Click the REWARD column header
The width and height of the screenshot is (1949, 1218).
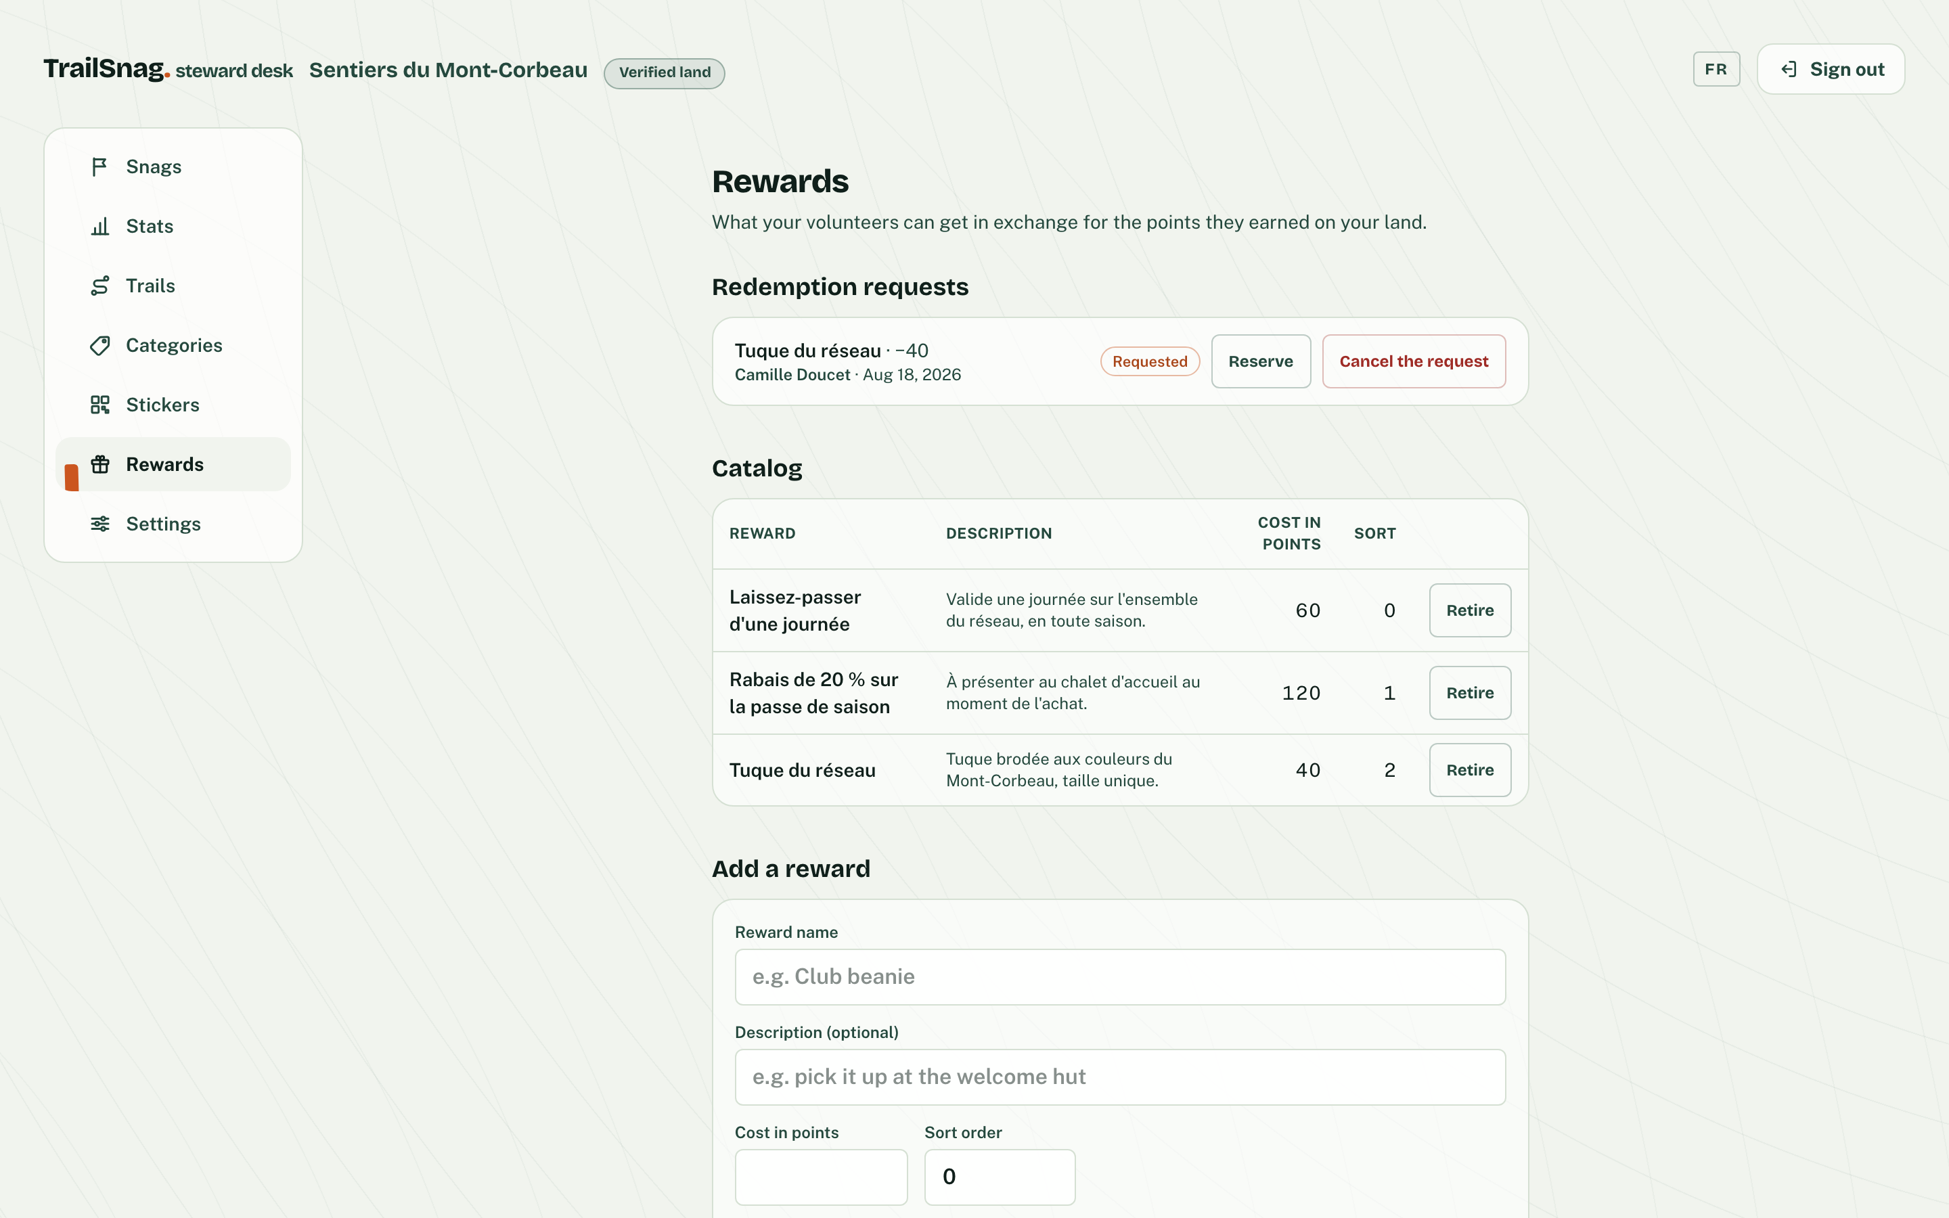click(762, 533)
